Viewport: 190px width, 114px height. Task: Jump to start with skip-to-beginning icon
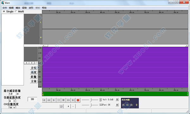coord(44,100)
